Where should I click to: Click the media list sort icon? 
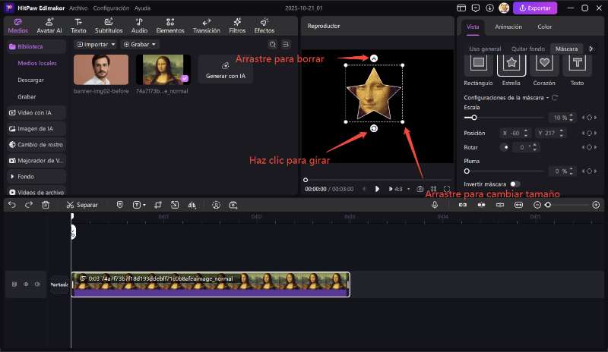pyautogui.click(x=286, y=45)
